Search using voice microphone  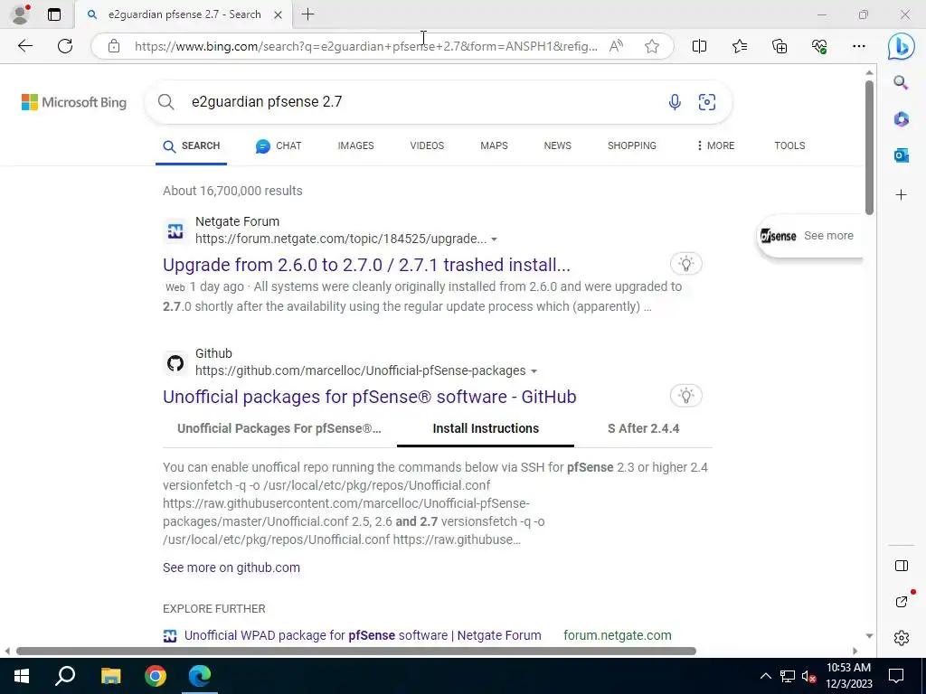coord(675,102)
